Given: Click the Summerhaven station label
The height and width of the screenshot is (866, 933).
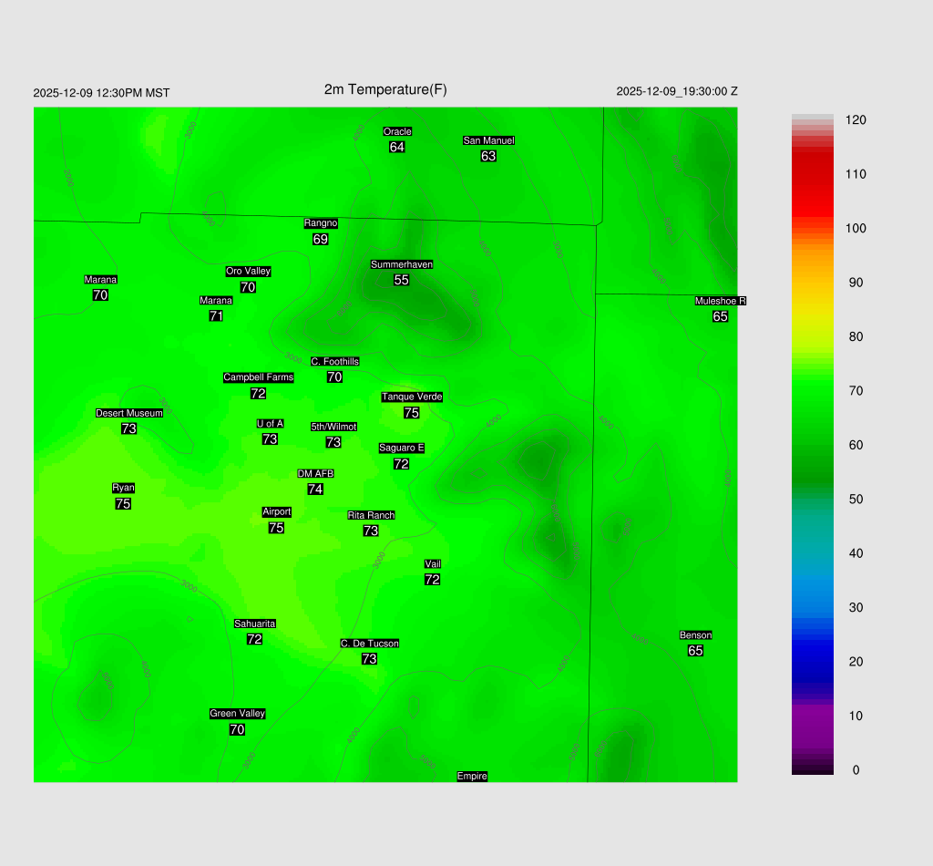Looking at the screenshot, I should click(x=402, y=264).
